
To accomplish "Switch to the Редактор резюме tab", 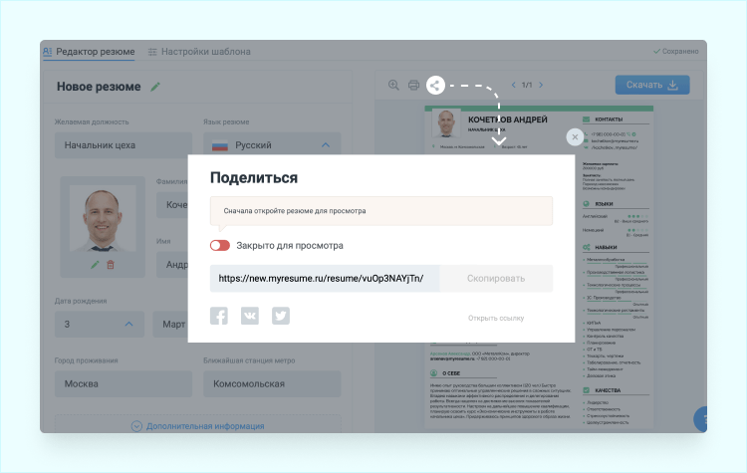I will 88,52.
